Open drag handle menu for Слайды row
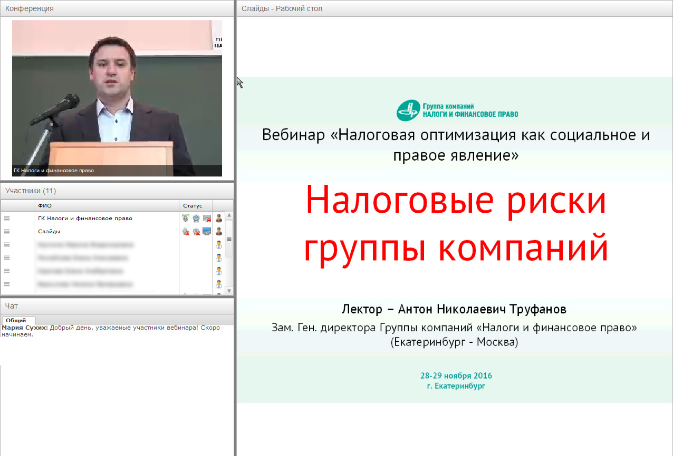673x456 pixels. [x=7, y=232]
